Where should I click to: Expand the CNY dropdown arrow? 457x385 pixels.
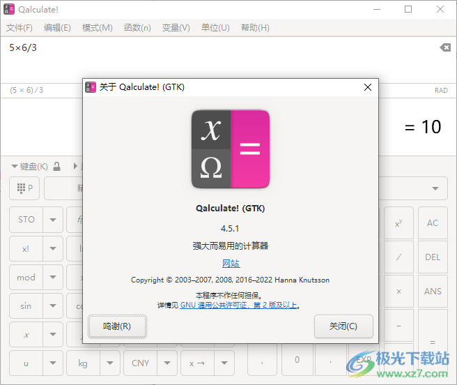pyautogui.click(x=167, y=363)
